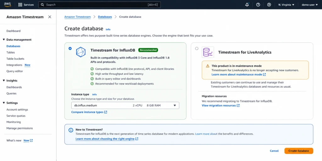Focus the top search field

[99, 5]
